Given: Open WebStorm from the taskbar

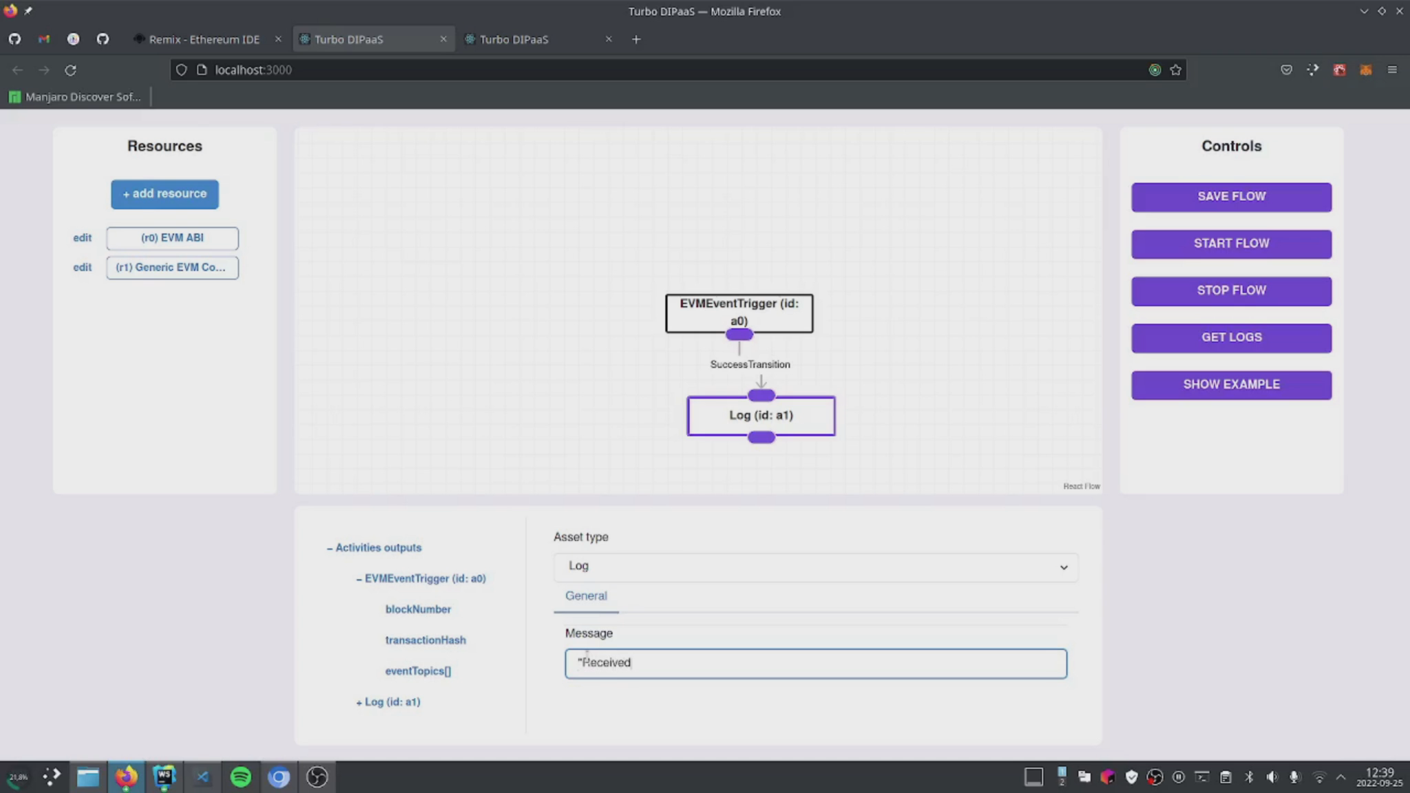Looking at the screenshot, I should (164, 777).
